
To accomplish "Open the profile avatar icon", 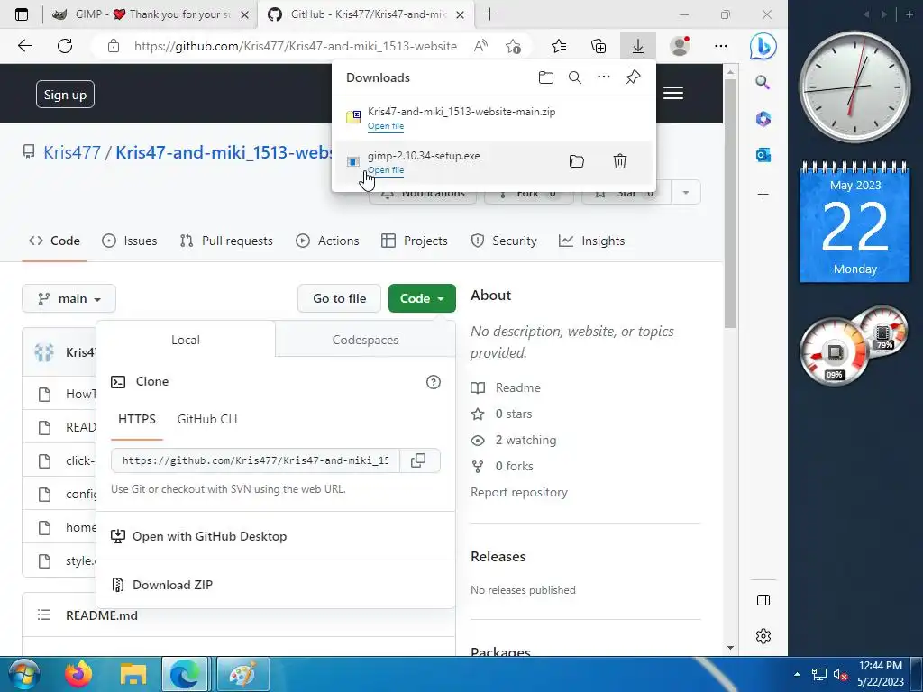I will (x=680, y=46).
